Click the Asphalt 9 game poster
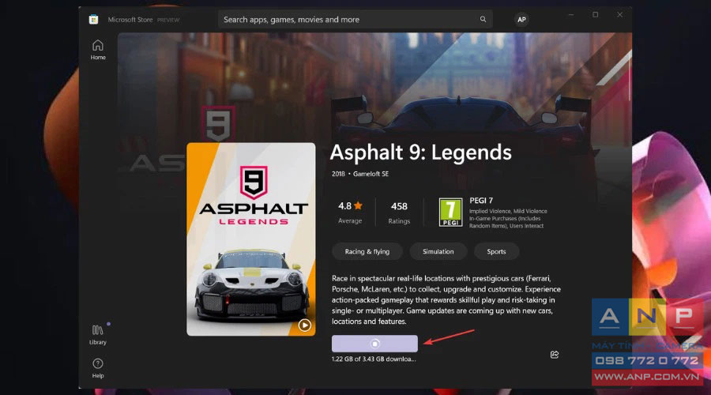The width and height of the screenshot is (711, 395). (x=250, y=239)
